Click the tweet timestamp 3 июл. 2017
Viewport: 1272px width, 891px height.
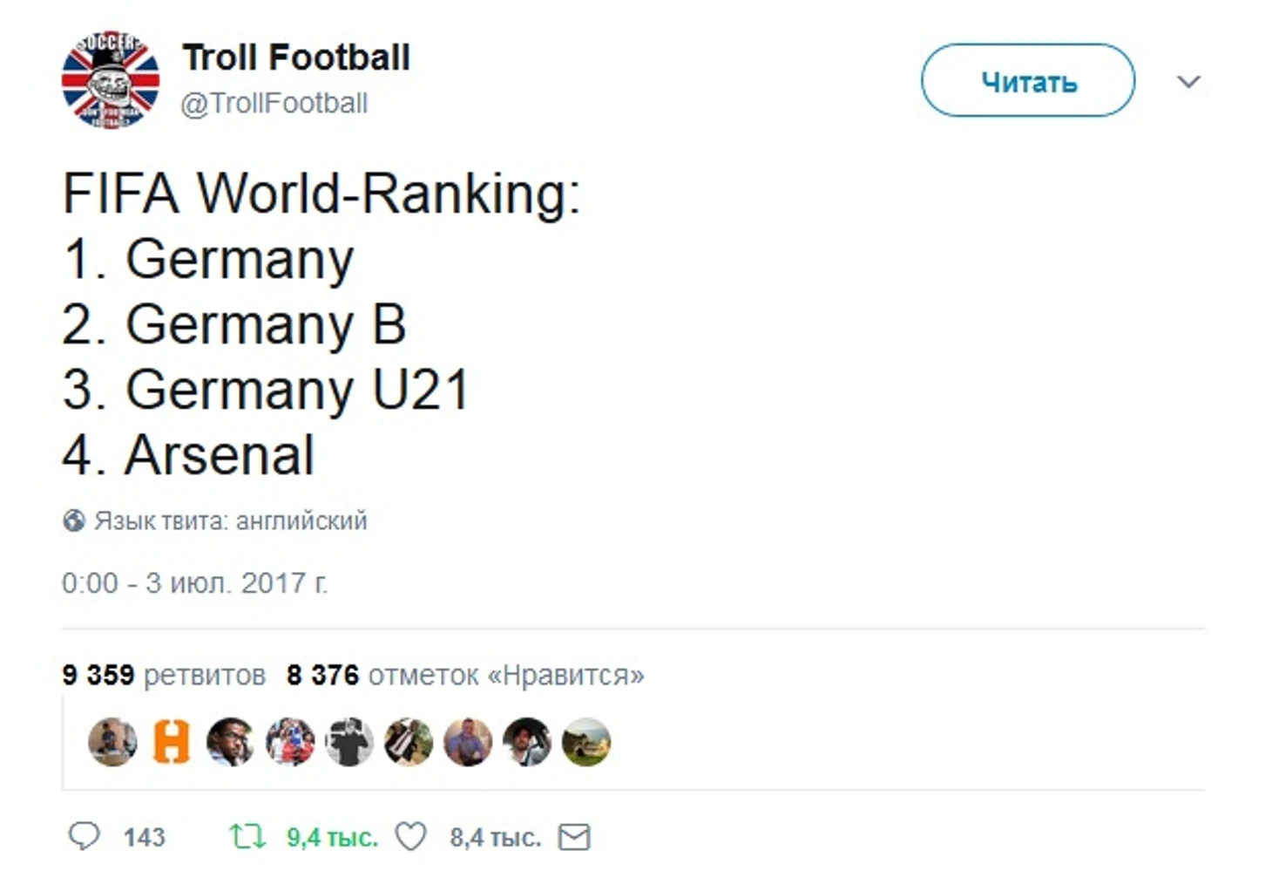click(x=194, y=582)
